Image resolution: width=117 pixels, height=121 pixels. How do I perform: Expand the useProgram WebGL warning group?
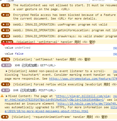[x=5, y=24]
